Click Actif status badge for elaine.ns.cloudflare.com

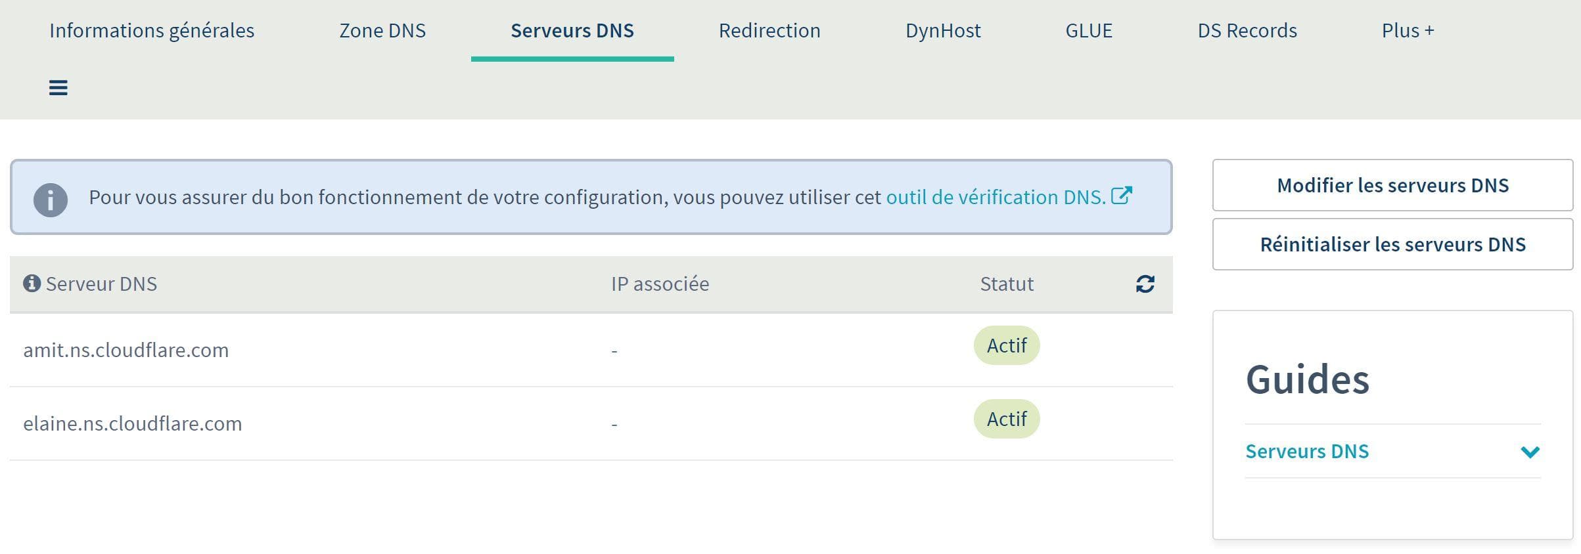pos(1007,419)
